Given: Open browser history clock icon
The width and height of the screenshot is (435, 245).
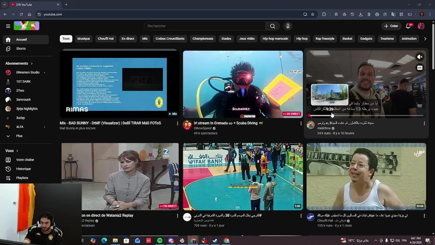Looking at the screenshot, I should point(352,14).
